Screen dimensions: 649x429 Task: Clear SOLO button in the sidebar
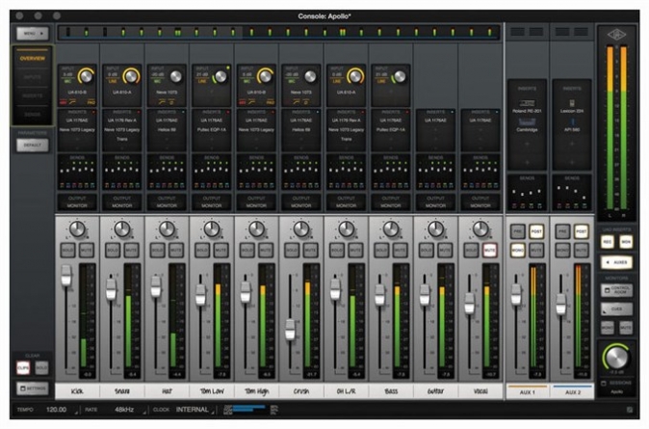tap(41, 367)
